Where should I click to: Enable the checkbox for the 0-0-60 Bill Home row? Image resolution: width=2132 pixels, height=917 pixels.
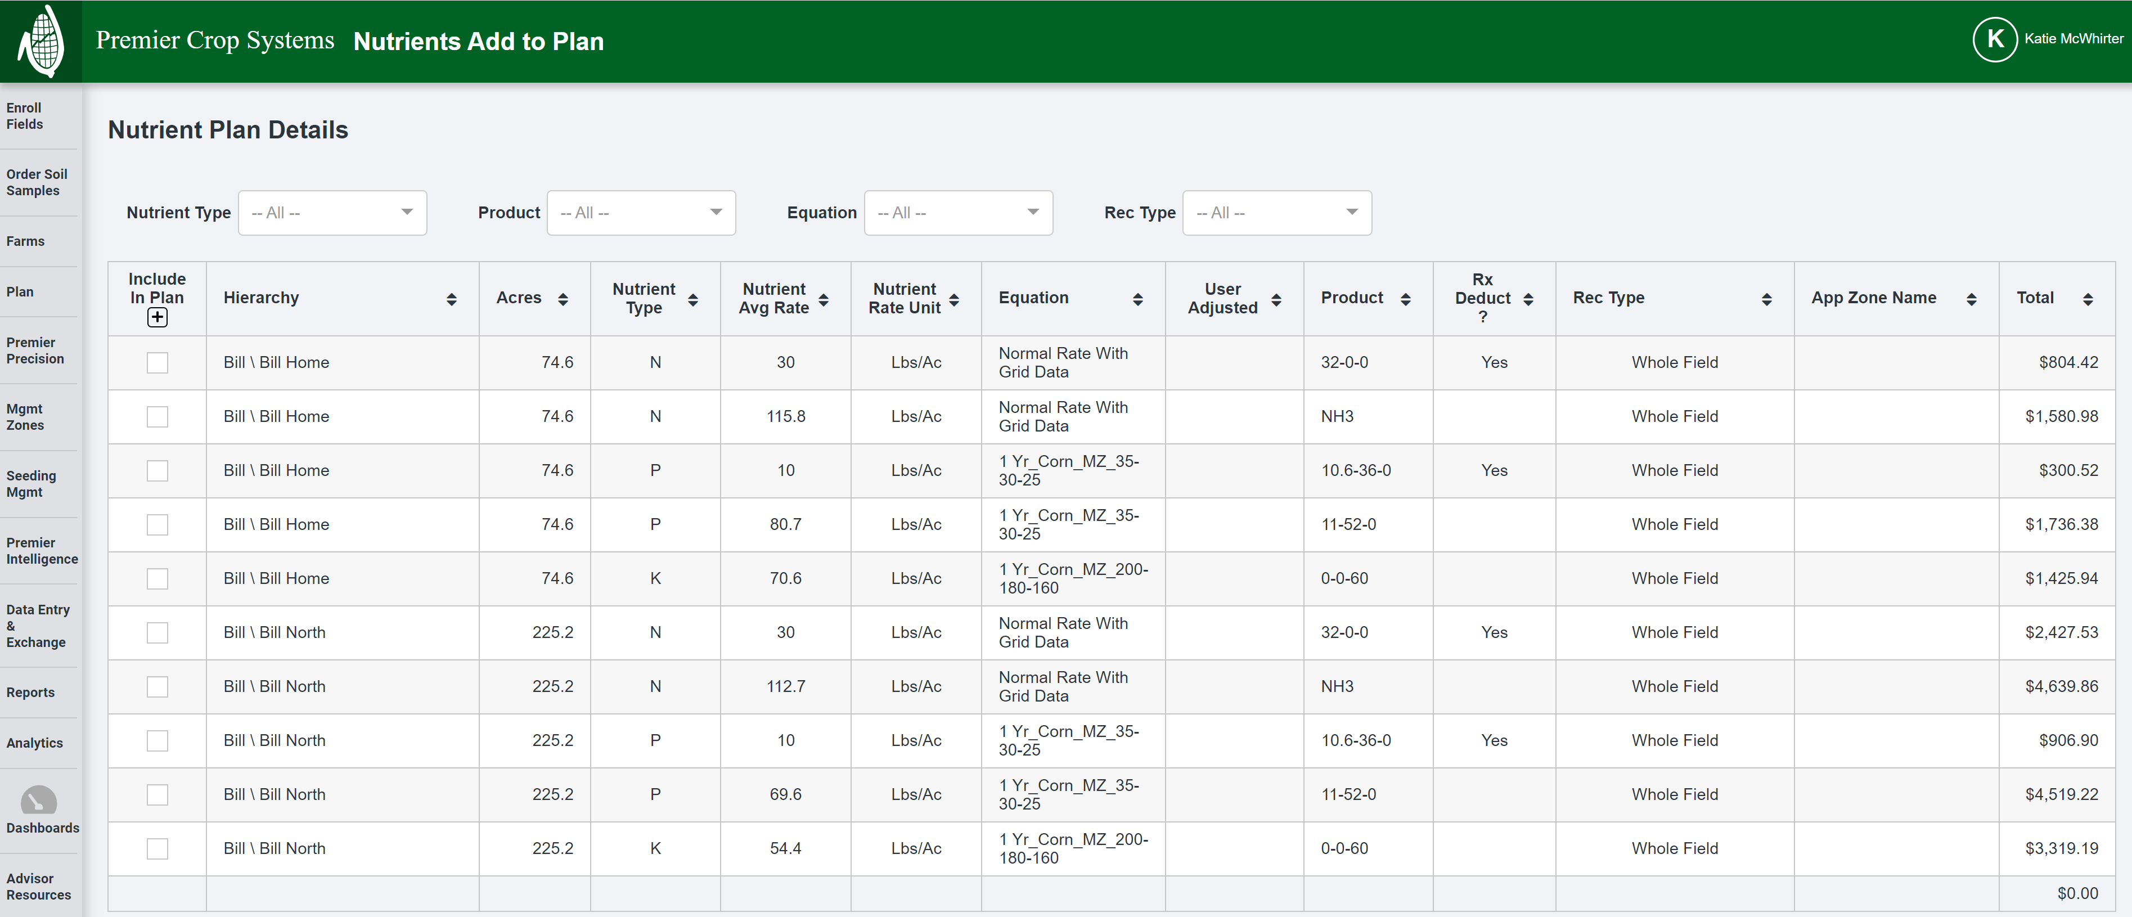click(x=158, y=578)
